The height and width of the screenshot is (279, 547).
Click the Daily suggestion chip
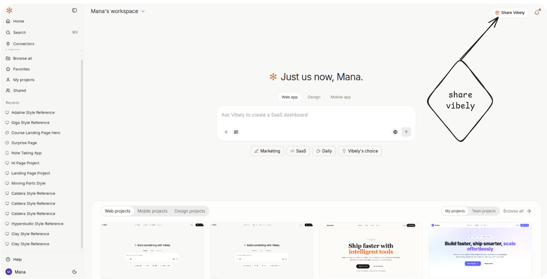click(x=324, y=151)
